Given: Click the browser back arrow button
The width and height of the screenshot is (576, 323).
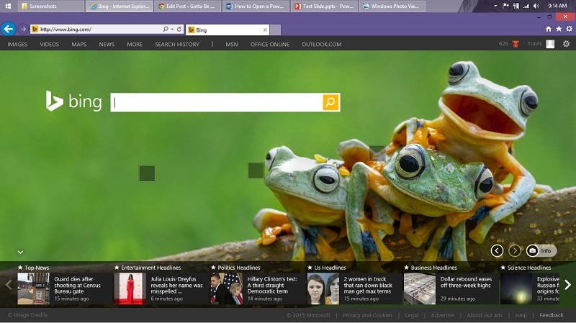Looking at the screenshot, I should pos(9,29).
